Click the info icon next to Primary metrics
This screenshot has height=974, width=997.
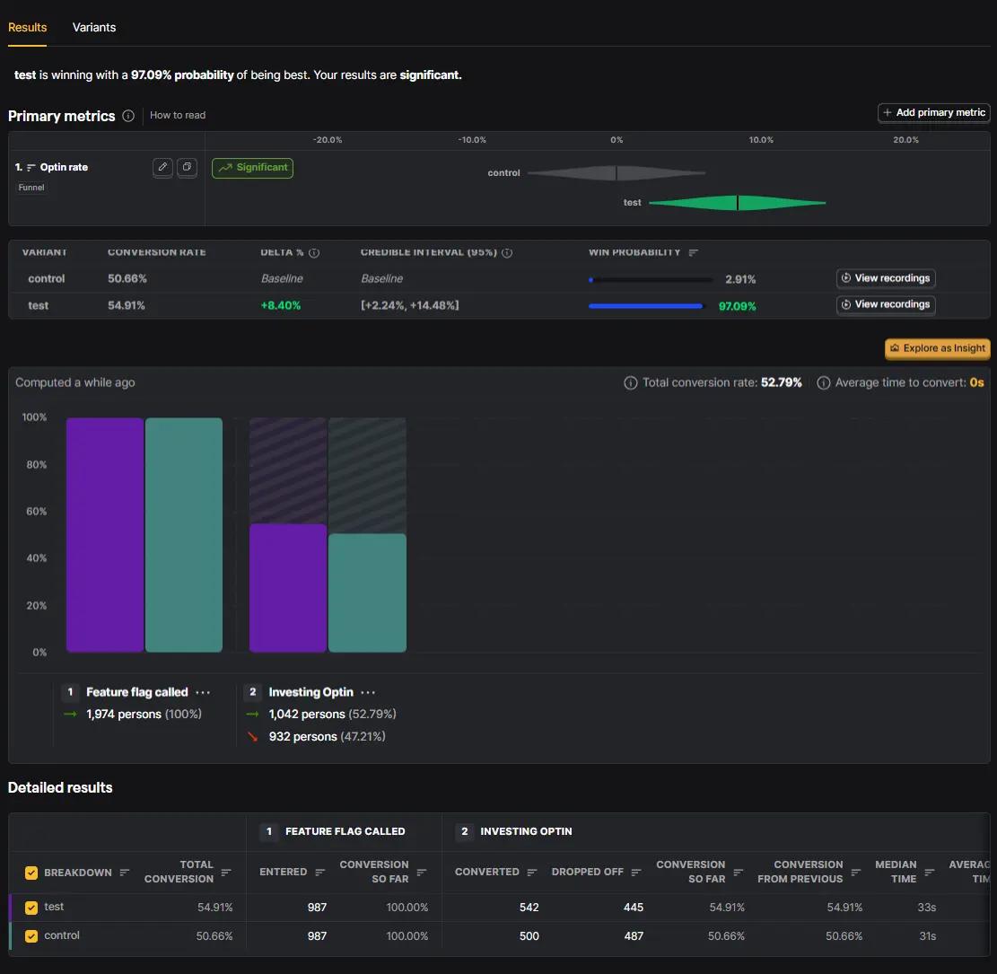click(128, 116)
